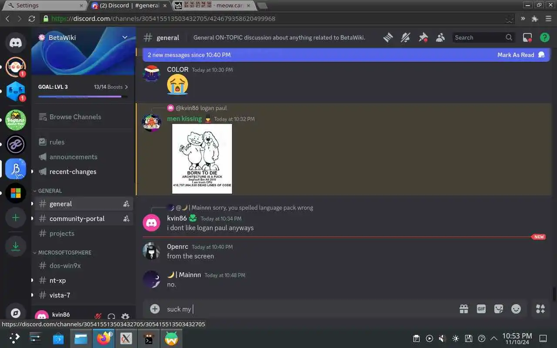Open the rules channel
Image resolution: width=557 pixels, height=348 pixels.
[84, 142]
